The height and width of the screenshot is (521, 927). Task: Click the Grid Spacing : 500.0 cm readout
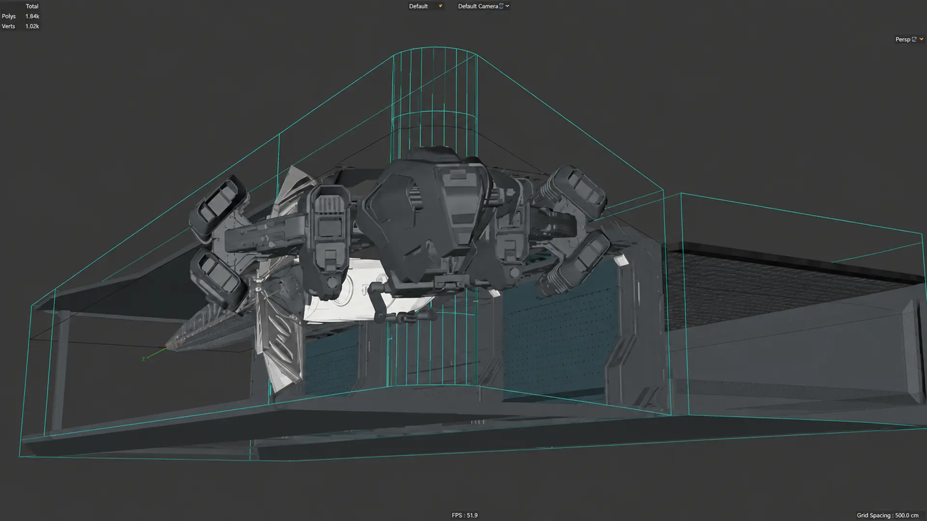point(887,515)
